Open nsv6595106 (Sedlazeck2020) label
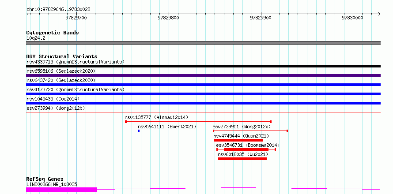This screenshot has height=194, width=393. (61, 71)
